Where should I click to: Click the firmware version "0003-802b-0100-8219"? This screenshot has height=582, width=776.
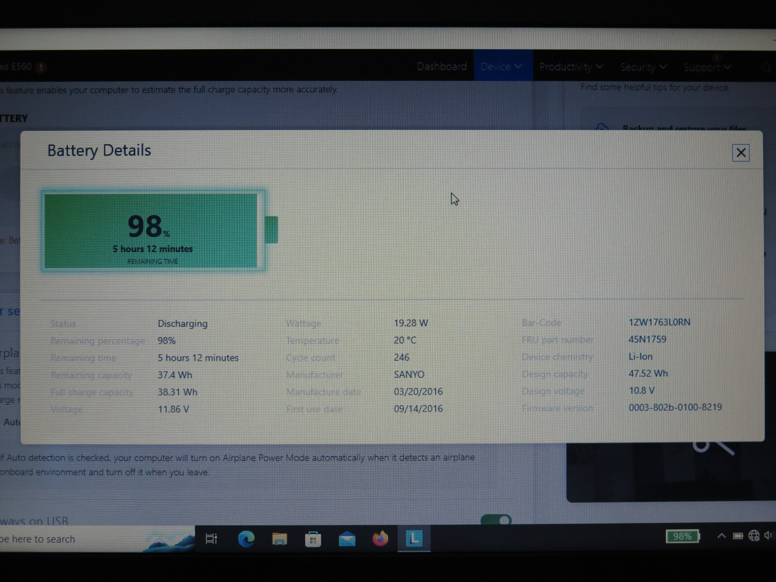[x=675, y=407]
